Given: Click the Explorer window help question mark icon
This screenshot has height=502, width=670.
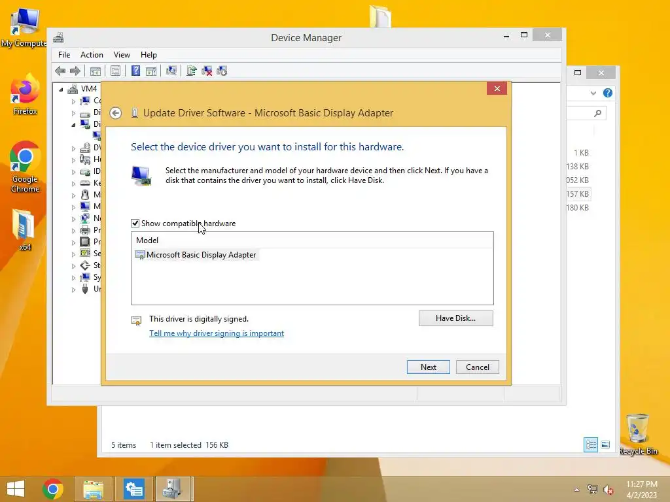Looking at the screenshot, I should pyautogui.click(x=608, y=93).
